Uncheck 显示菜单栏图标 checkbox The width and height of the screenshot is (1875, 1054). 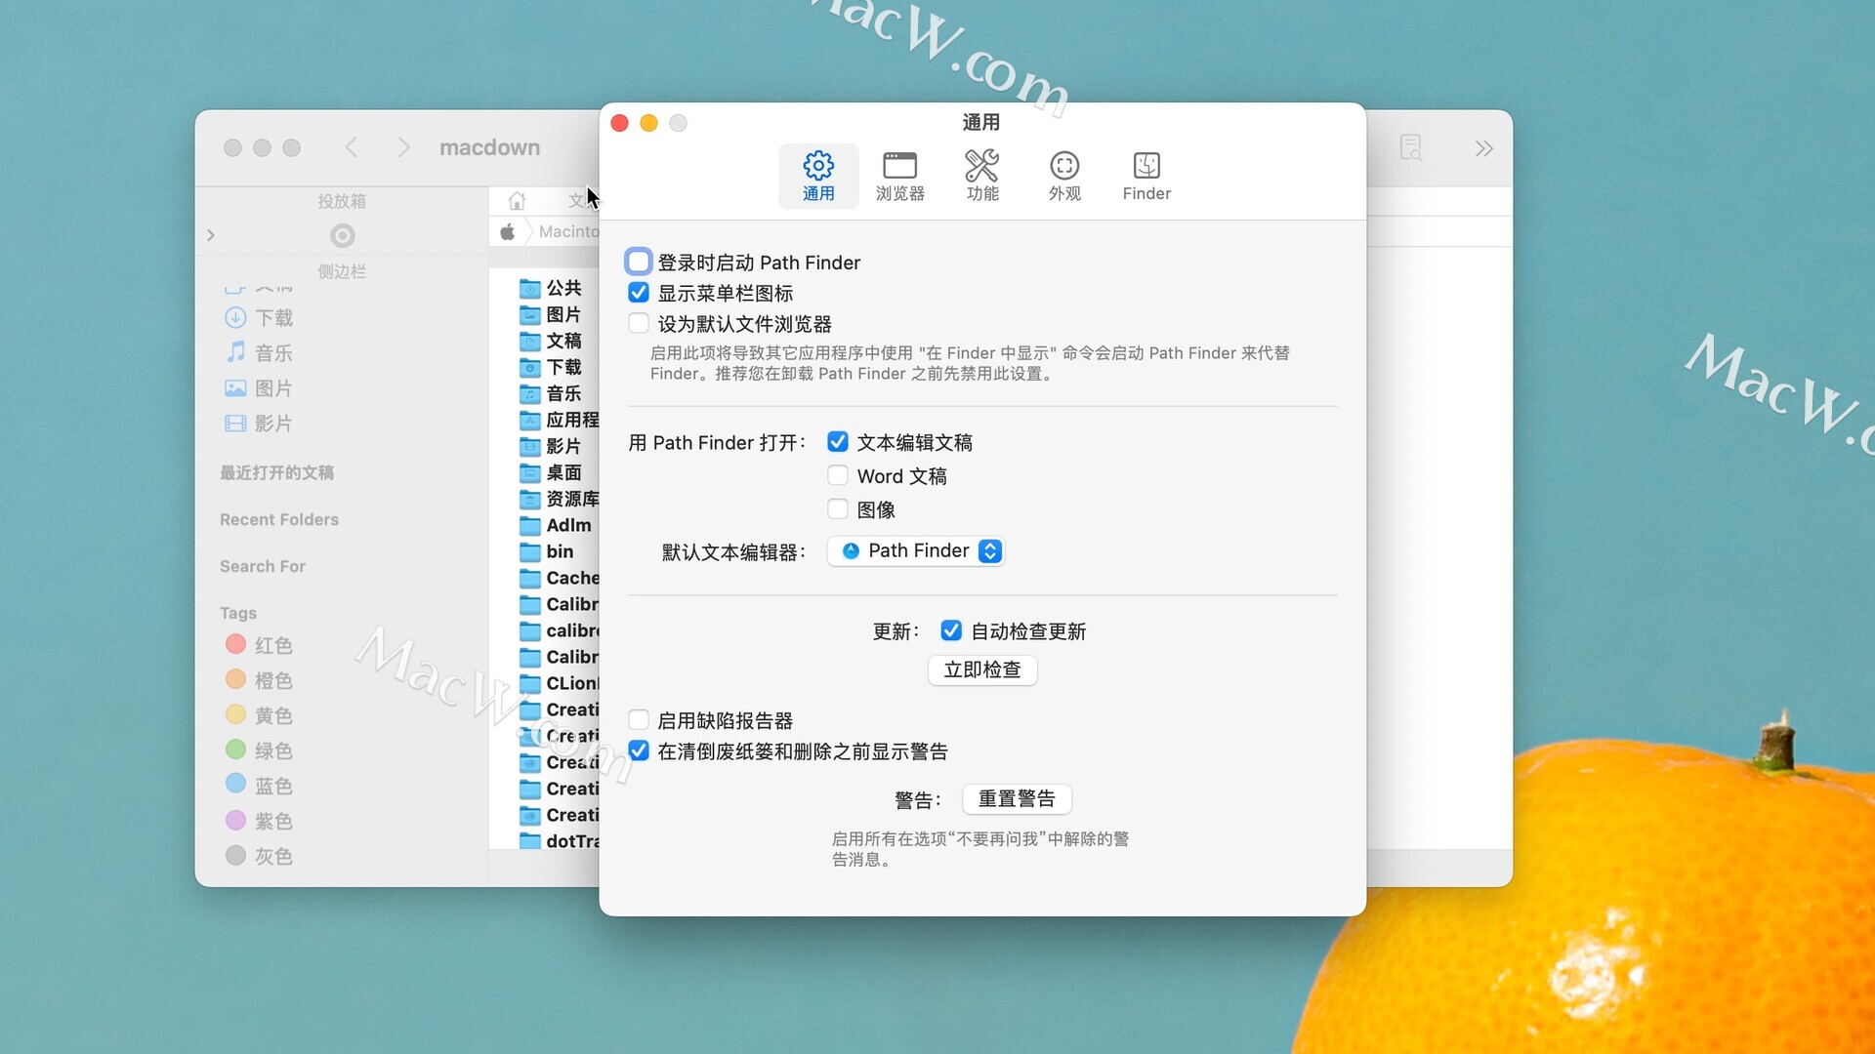point(639,293)
